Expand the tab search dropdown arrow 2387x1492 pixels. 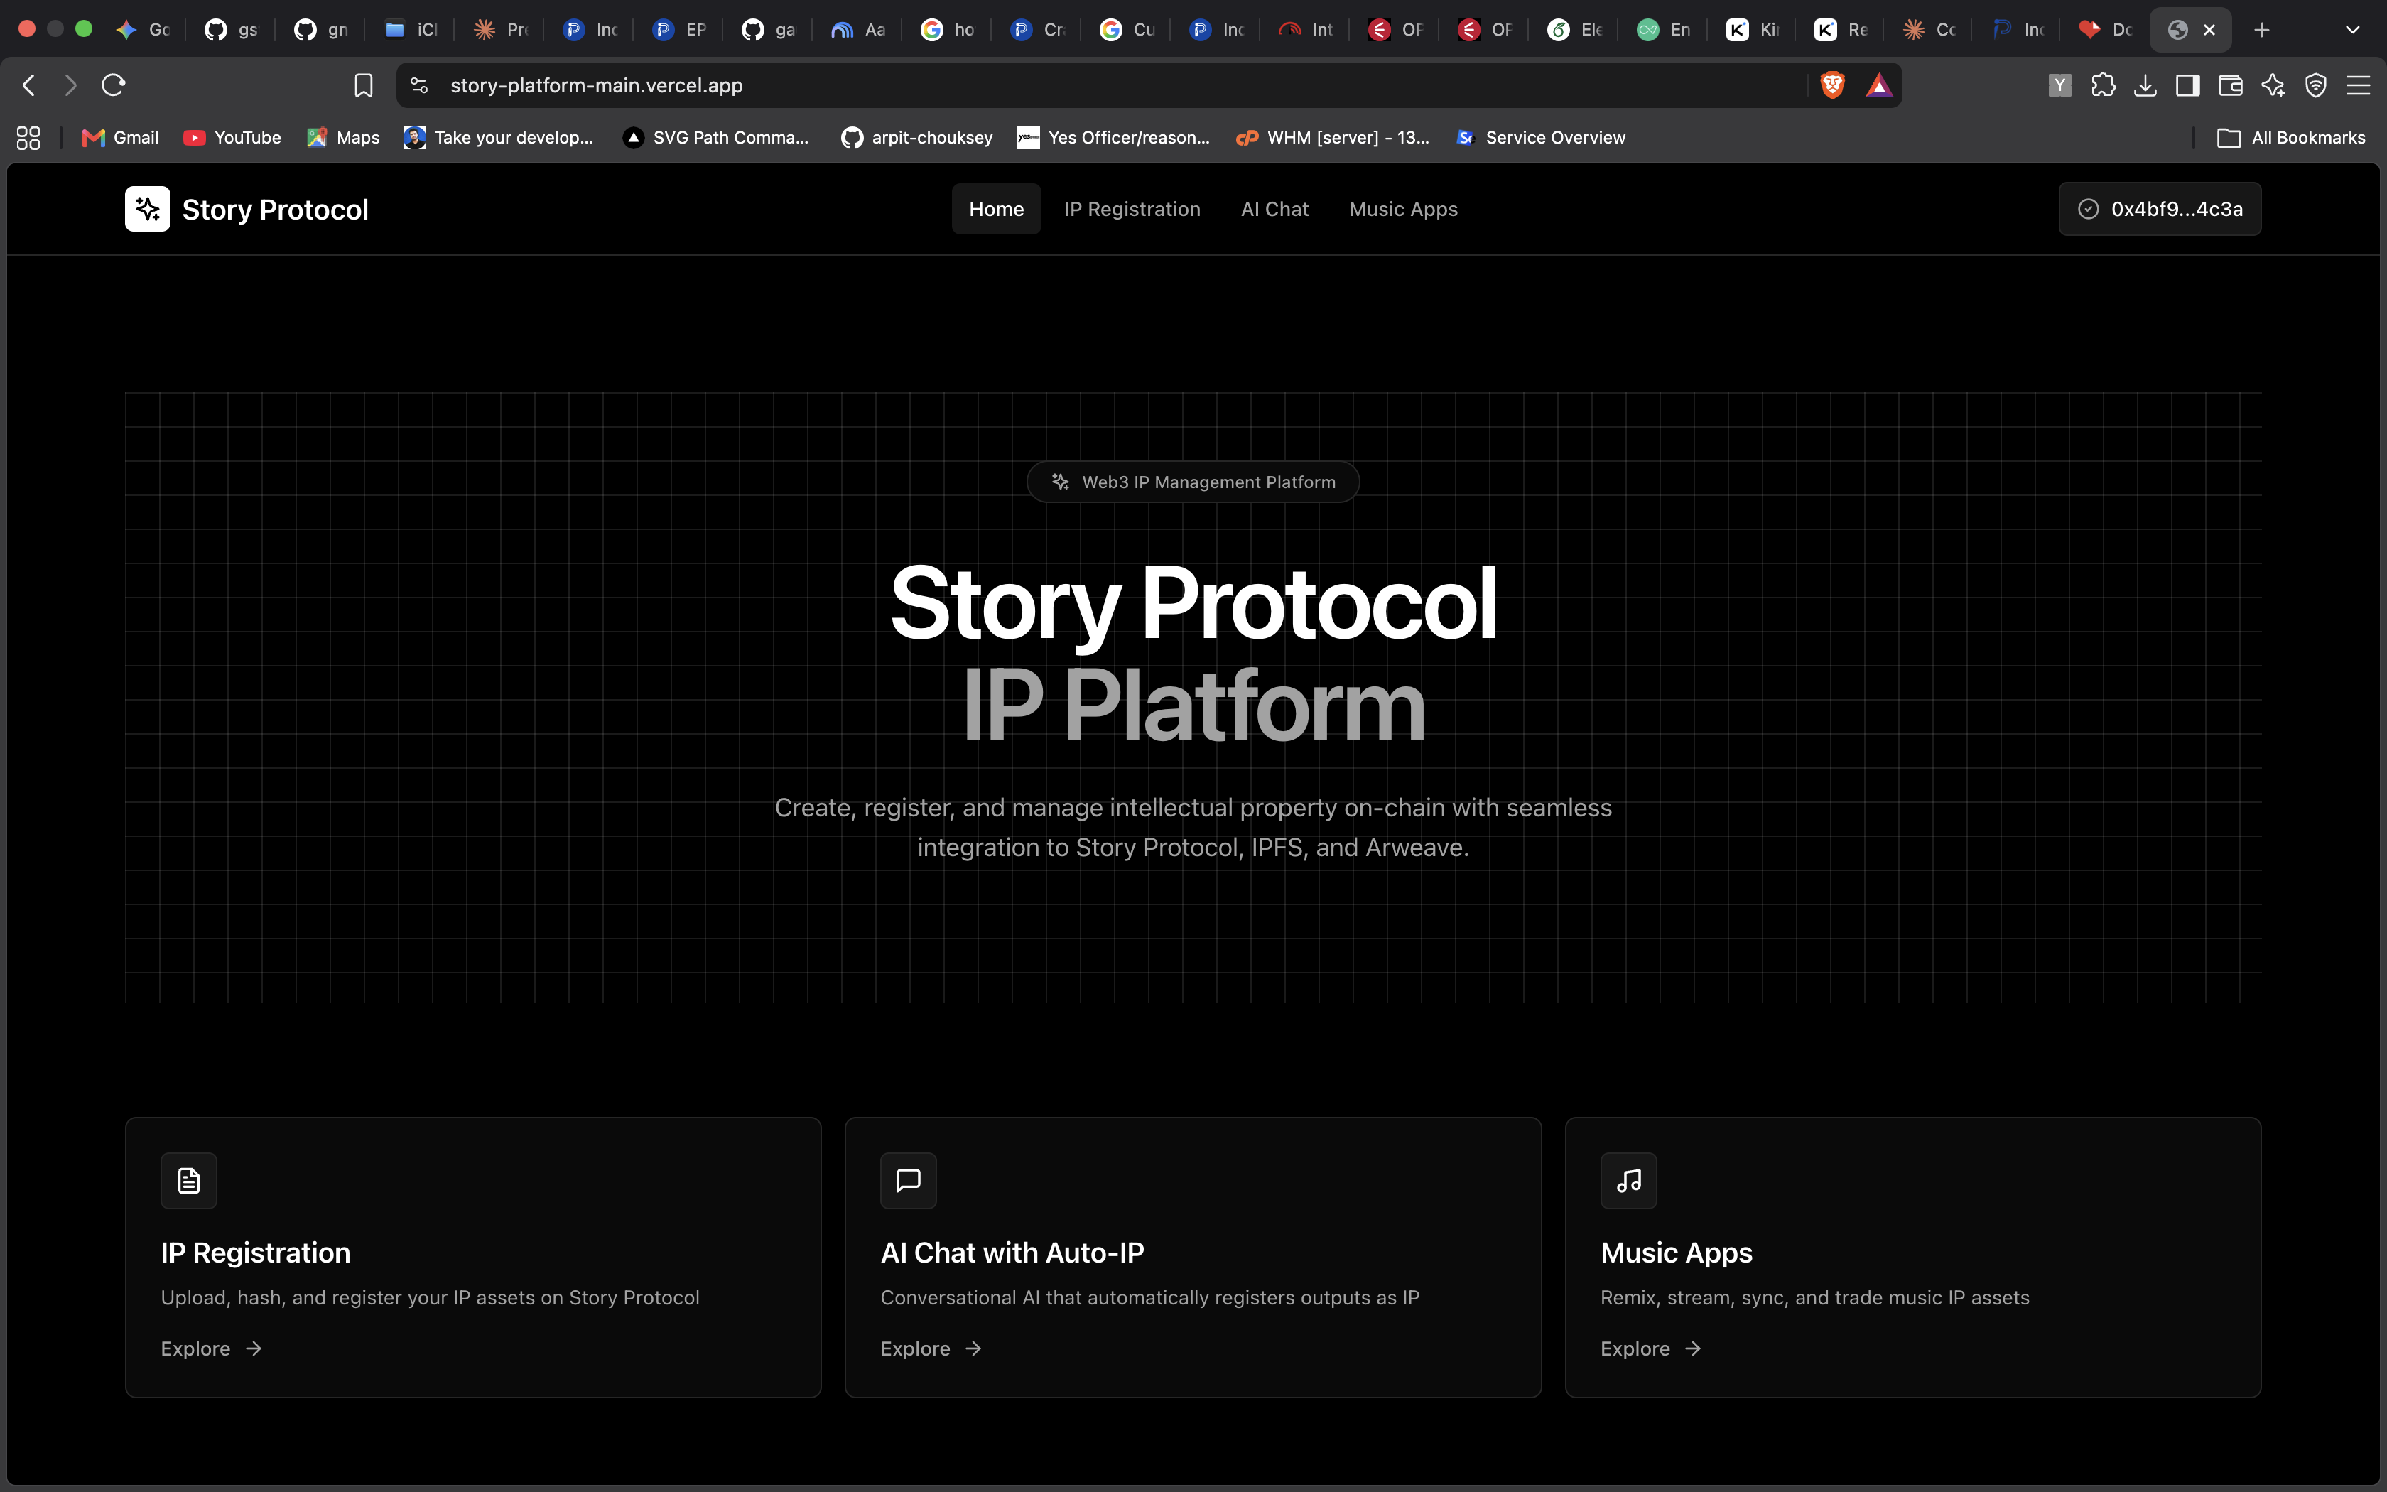(x=2352, y=30)
